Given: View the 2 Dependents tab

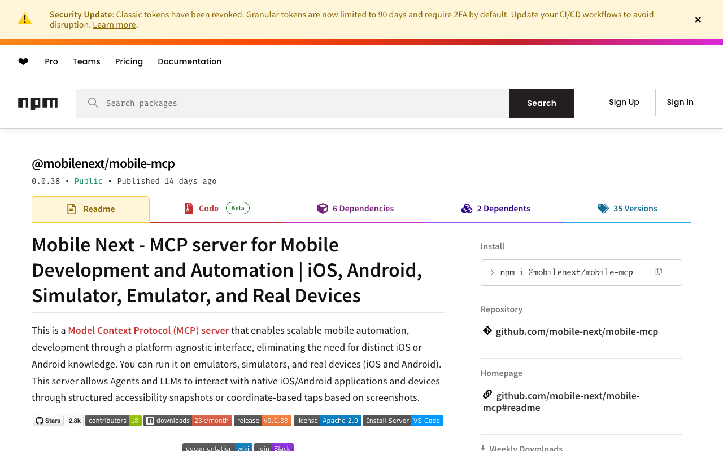Looking at the screenshot, I should pyautogui.click(x=496, y=209).
